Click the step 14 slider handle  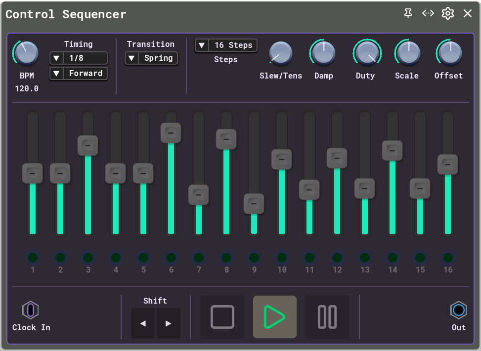(x=393, y=151)
